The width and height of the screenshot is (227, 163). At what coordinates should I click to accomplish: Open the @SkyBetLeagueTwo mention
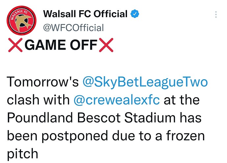pyautogui.click(x=145, y=82)
